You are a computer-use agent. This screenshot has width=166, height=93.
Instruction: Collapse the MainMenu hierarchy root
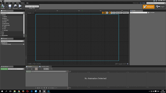(1, 43)
